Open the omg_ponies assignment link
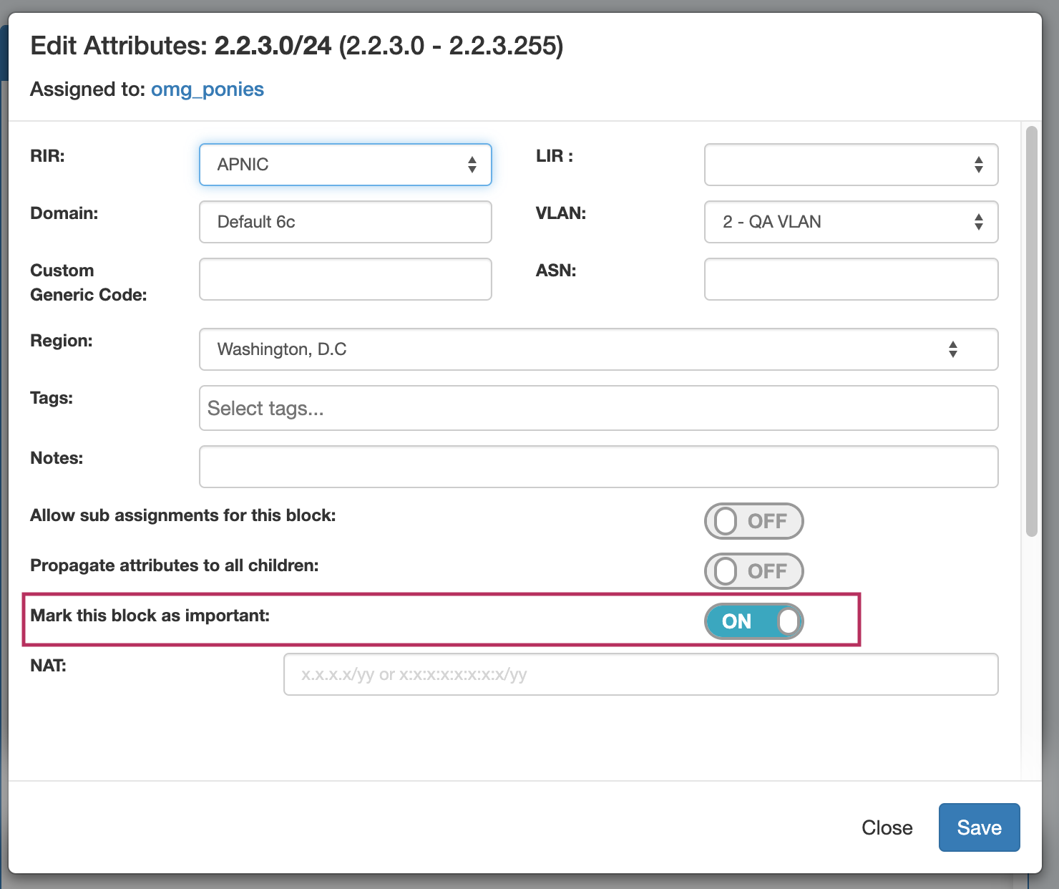1059x889 pixels. pyautogui.click(x=208, y=89)
